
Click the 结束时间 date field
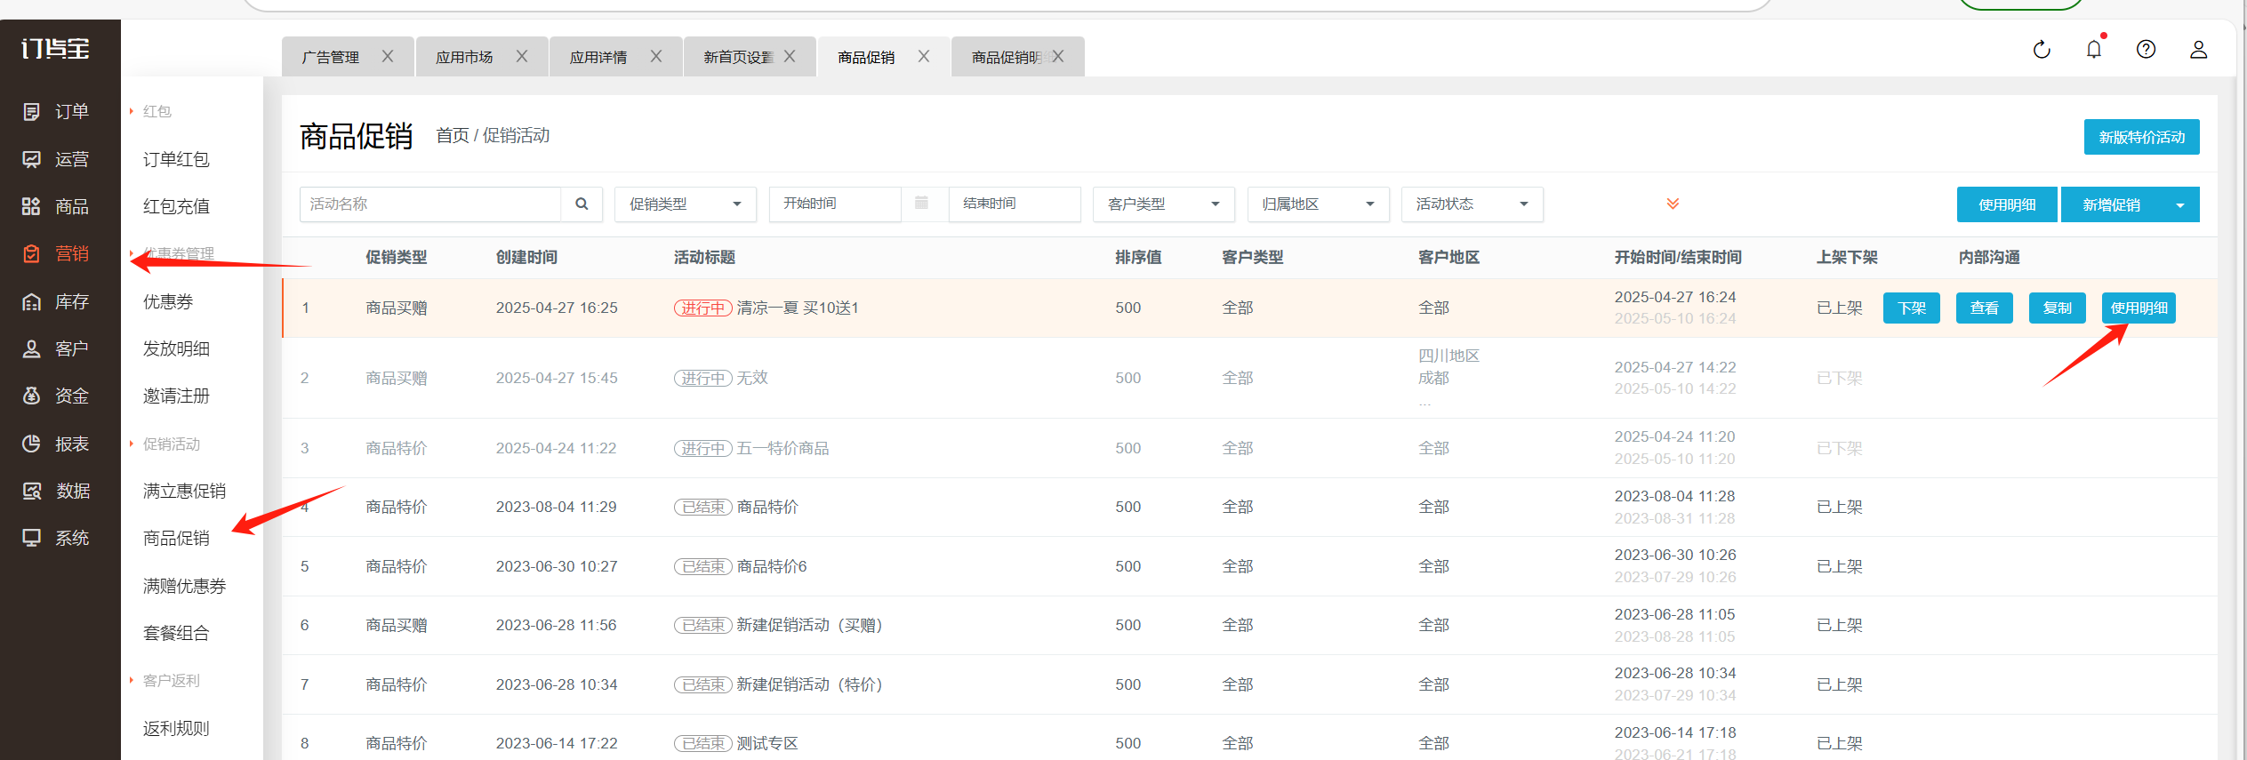coord(1015,204)
